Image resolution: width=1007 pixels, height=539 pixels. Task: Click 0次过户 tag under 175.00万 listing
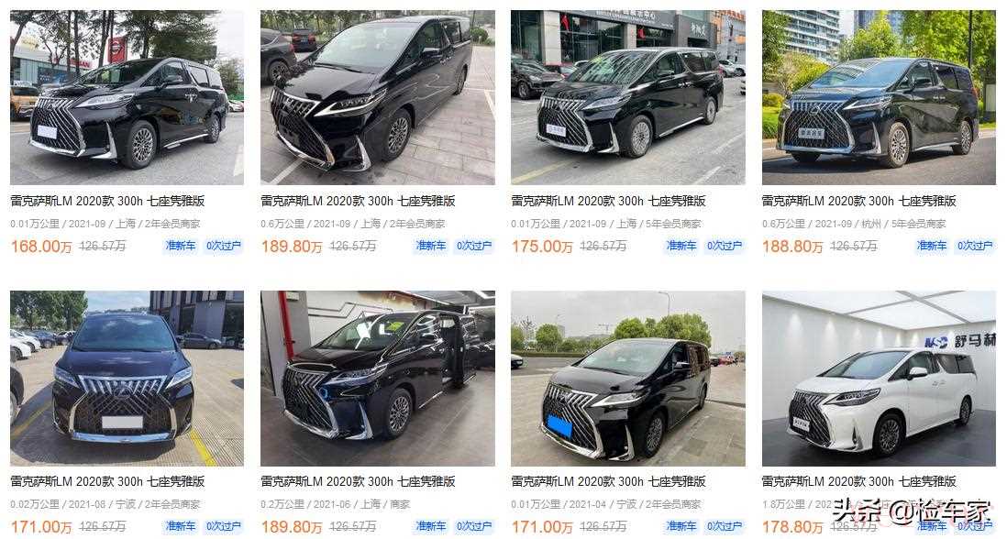[x=724, y=246]
